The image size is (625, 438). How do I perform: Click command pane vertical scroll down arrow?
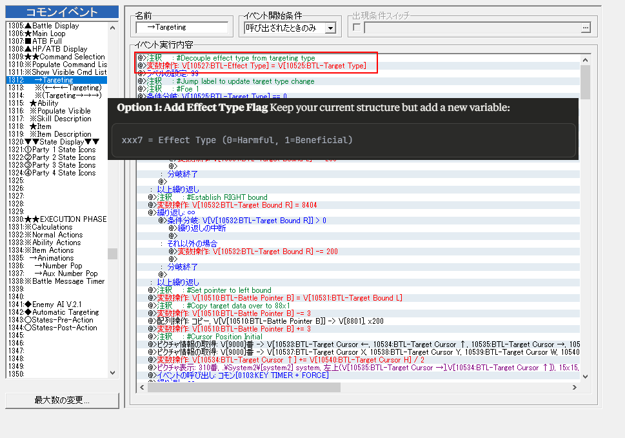(585, 377)
